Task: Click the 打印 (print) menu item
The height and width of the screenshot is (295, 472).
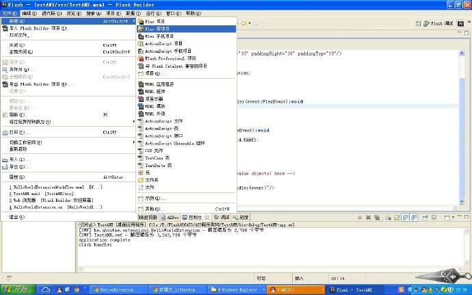Action: [68, 132]
